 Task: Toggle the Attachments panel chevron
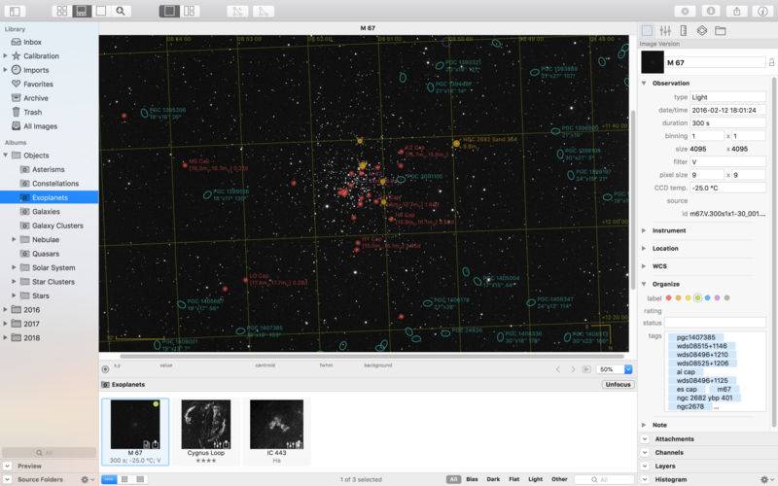(645, 439)
